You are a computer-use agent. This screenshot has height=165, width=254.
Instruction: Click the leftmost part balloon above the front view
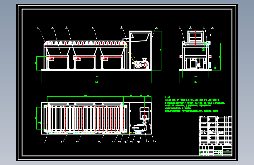coord(38,28)
